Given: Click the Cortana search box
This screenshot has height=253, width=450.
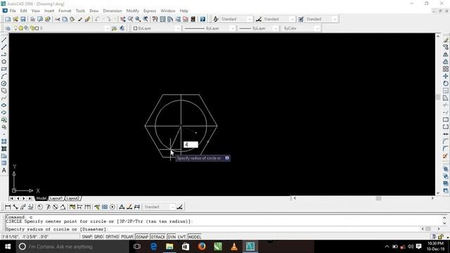Looking at the screenshot, I should pos(72,247).
